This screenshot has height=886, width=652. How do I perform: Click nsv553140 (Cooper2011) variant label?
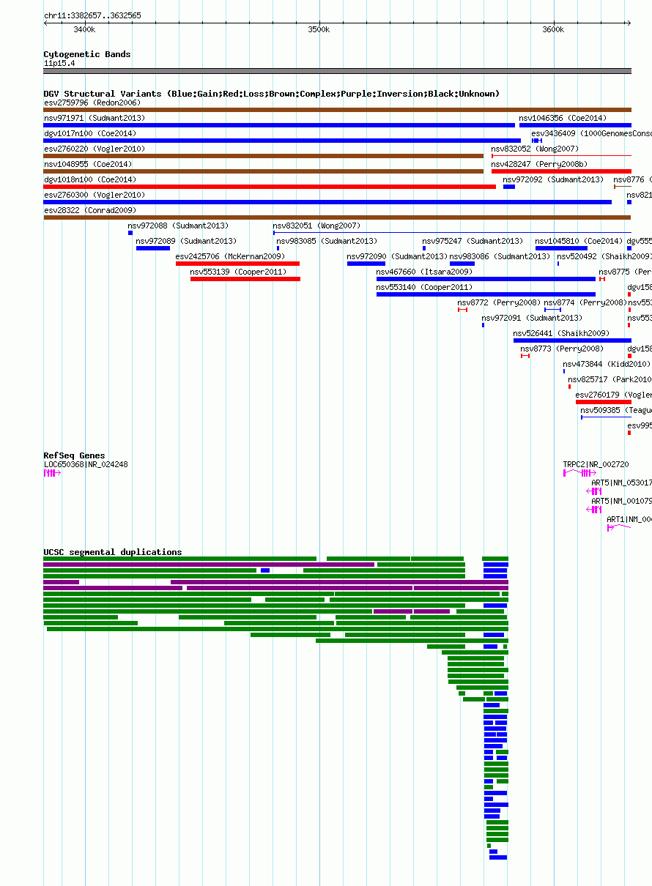tap(424, 287)
